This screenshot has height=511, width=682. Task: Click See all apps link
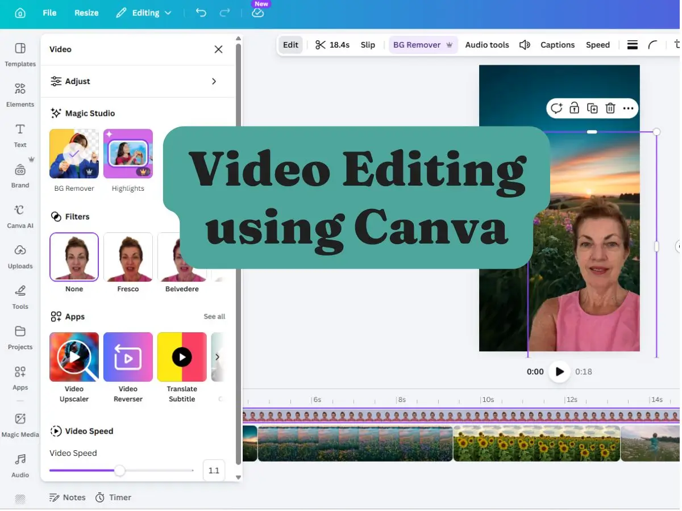(214, 317)
